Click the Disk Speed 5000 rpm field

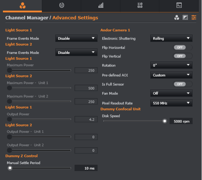coord(181,121)
